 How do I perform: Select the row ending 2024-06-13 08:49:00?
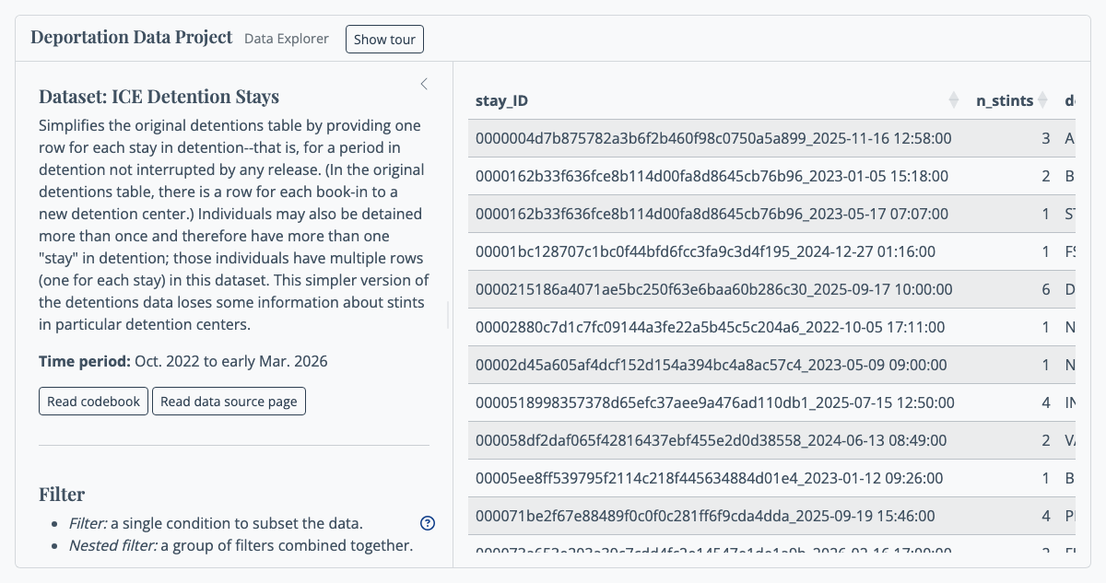[771, 440]
